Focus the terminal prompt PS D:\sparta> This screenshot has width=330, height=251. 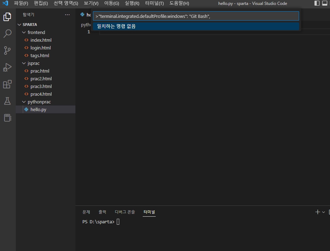(x=98, y=222)
